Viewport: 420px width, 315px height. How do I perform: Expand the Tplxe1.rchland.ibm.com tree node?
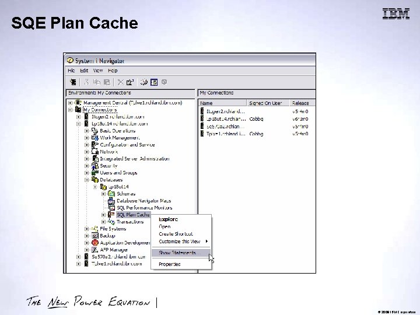[78, 264]
